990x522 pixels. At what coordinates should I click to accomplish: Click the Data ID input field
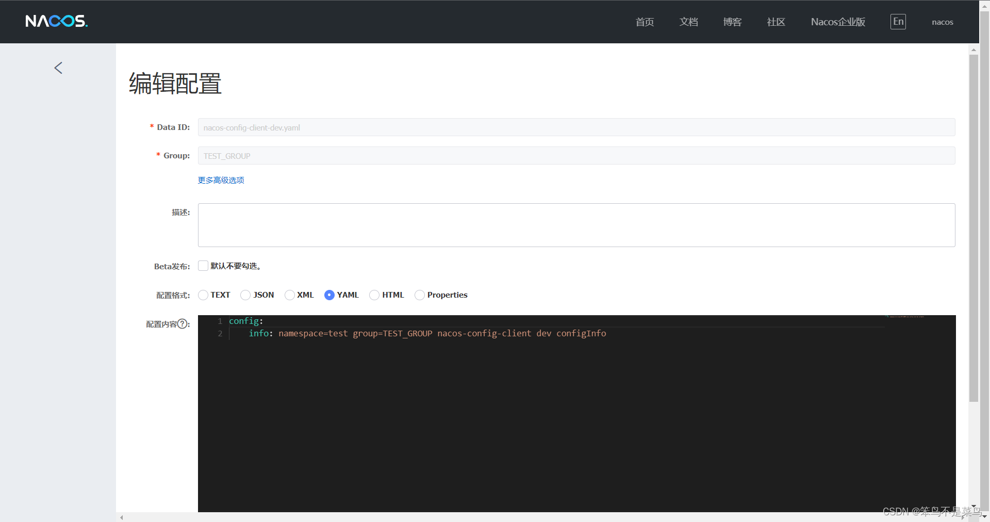[576, 127]
